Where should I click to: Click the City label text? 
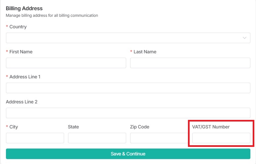coord(14,127)
